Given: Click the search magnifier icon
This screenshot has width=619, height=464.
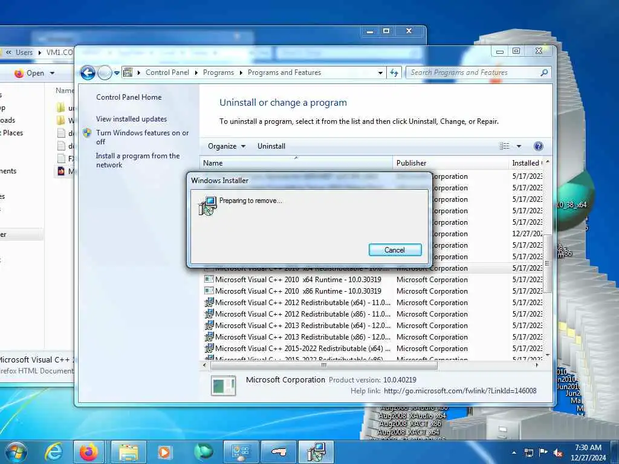Looking at the screenshot, I should point(545,72).
